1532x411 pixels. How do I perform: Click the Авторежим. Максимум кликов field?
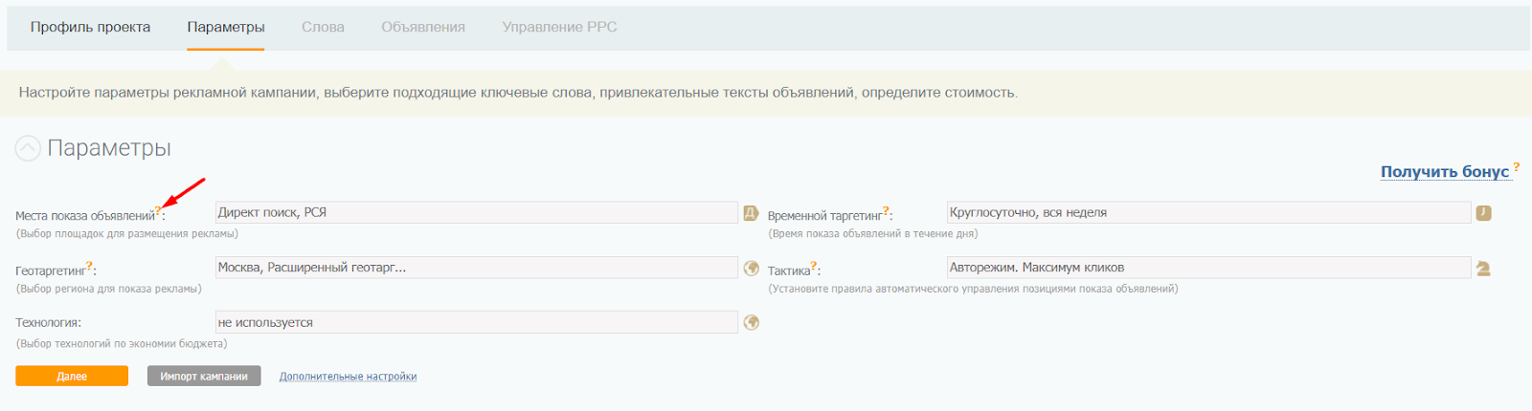[x=1209, y=268]
